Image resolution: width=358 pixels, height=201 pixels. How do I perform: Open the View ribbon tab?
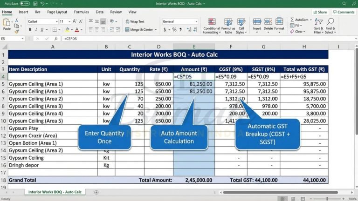[132, 12]
